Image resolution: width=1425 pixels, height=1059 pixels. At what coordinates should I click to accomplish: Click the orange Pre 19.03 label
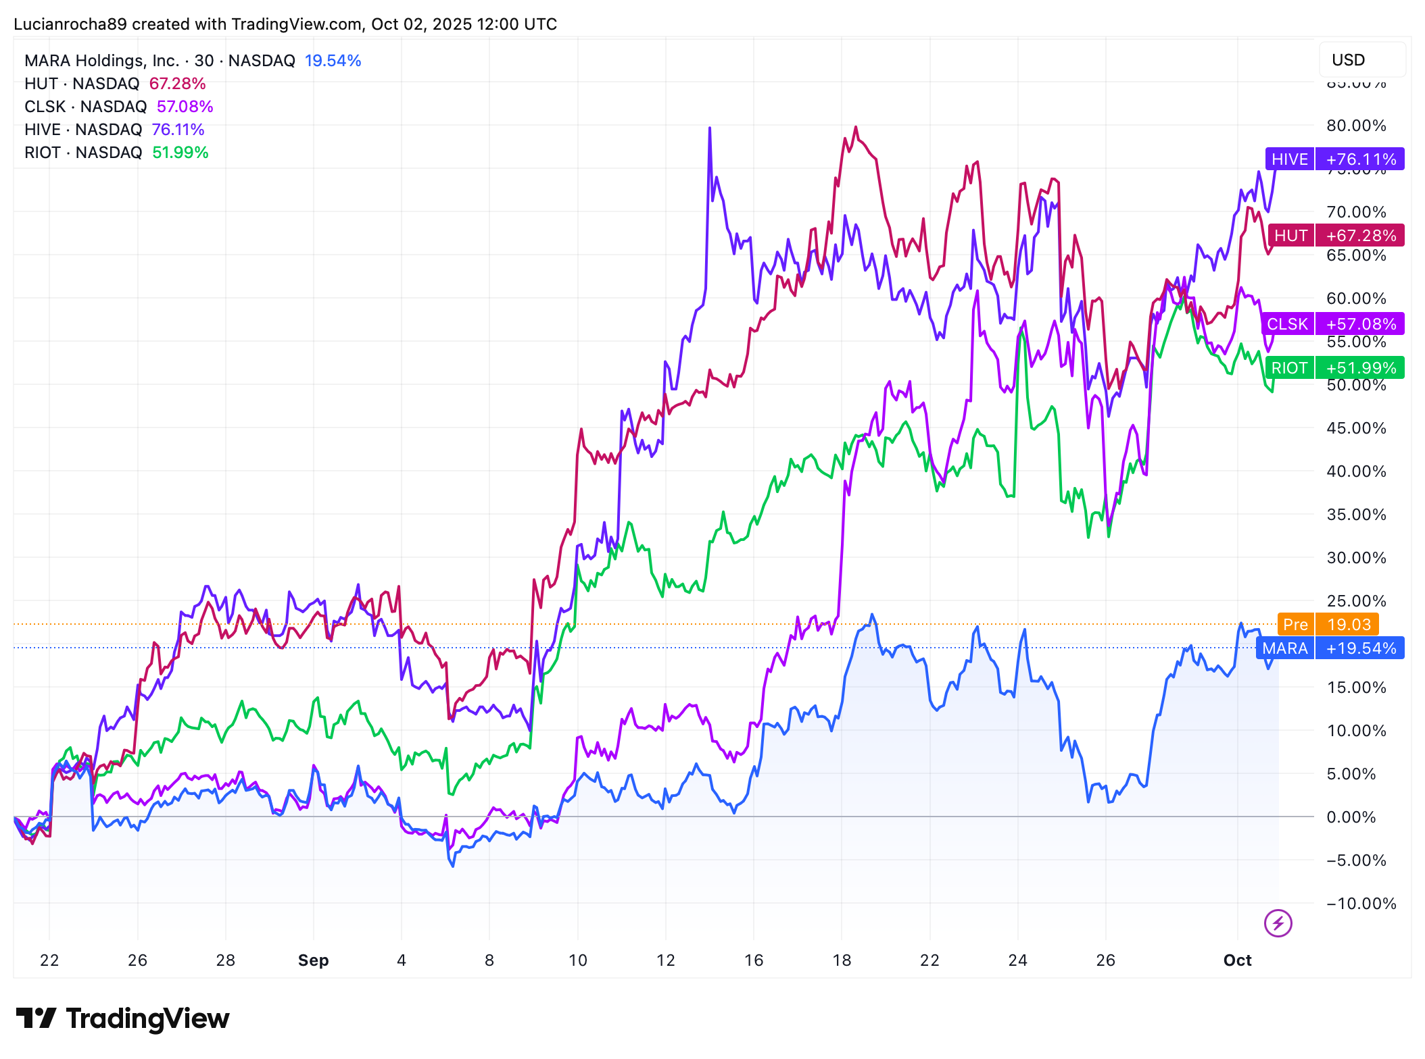pyautogui.click(x=1328, y=624)
